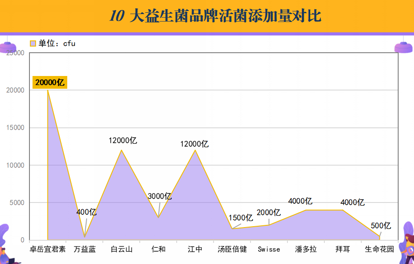The height and width of the screenshot is (264, 414).
Task: Click the 500亿 data label
Action: (381, 226)
